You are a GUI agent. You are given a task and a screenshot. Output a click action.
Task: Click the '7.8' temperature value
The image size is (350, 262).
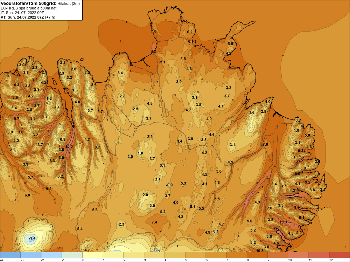pos(265,145)
